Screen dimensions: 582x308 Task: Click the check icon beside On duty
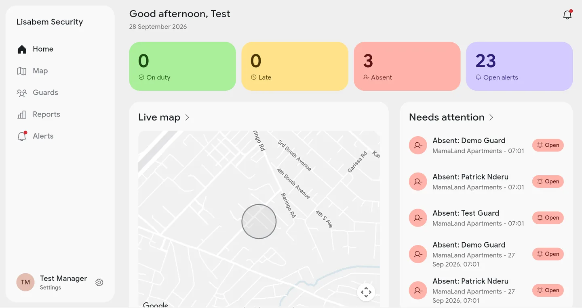coord(141,77)
